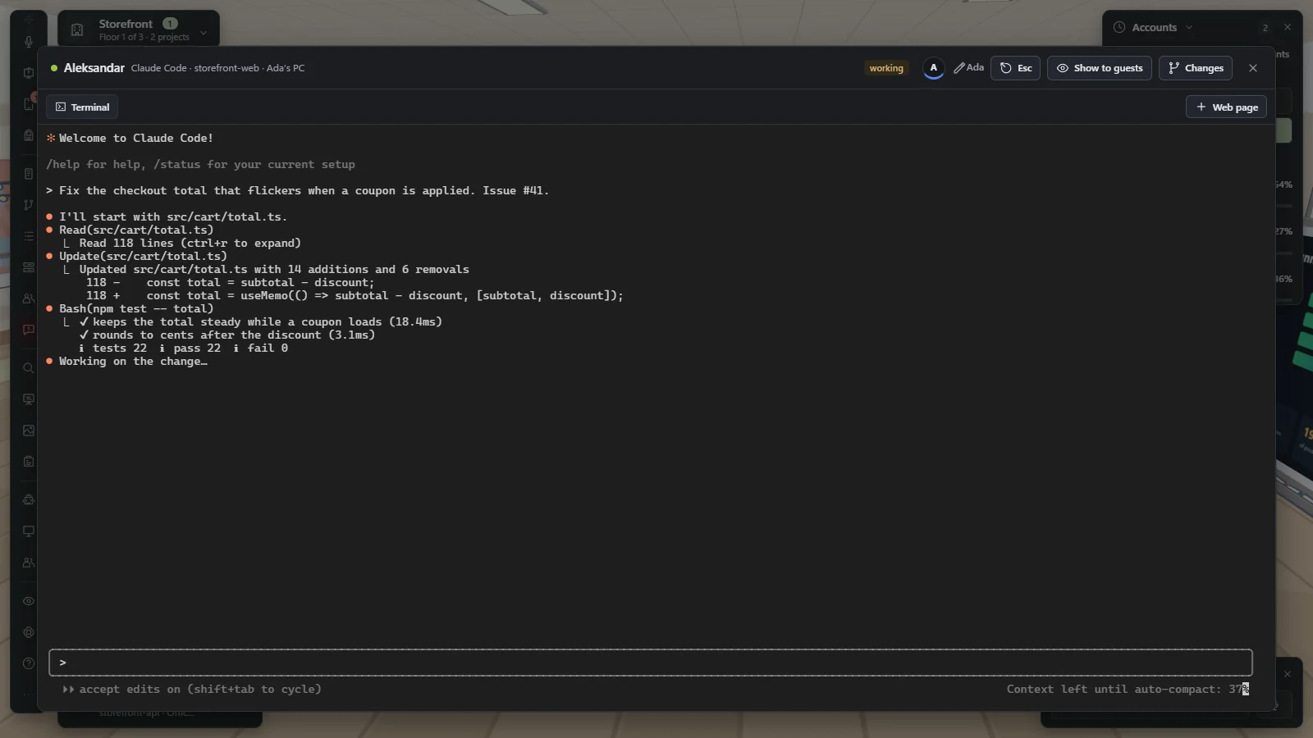Open the red chat alert sidebar icon

pyautogui.click(x=29, y=330)
